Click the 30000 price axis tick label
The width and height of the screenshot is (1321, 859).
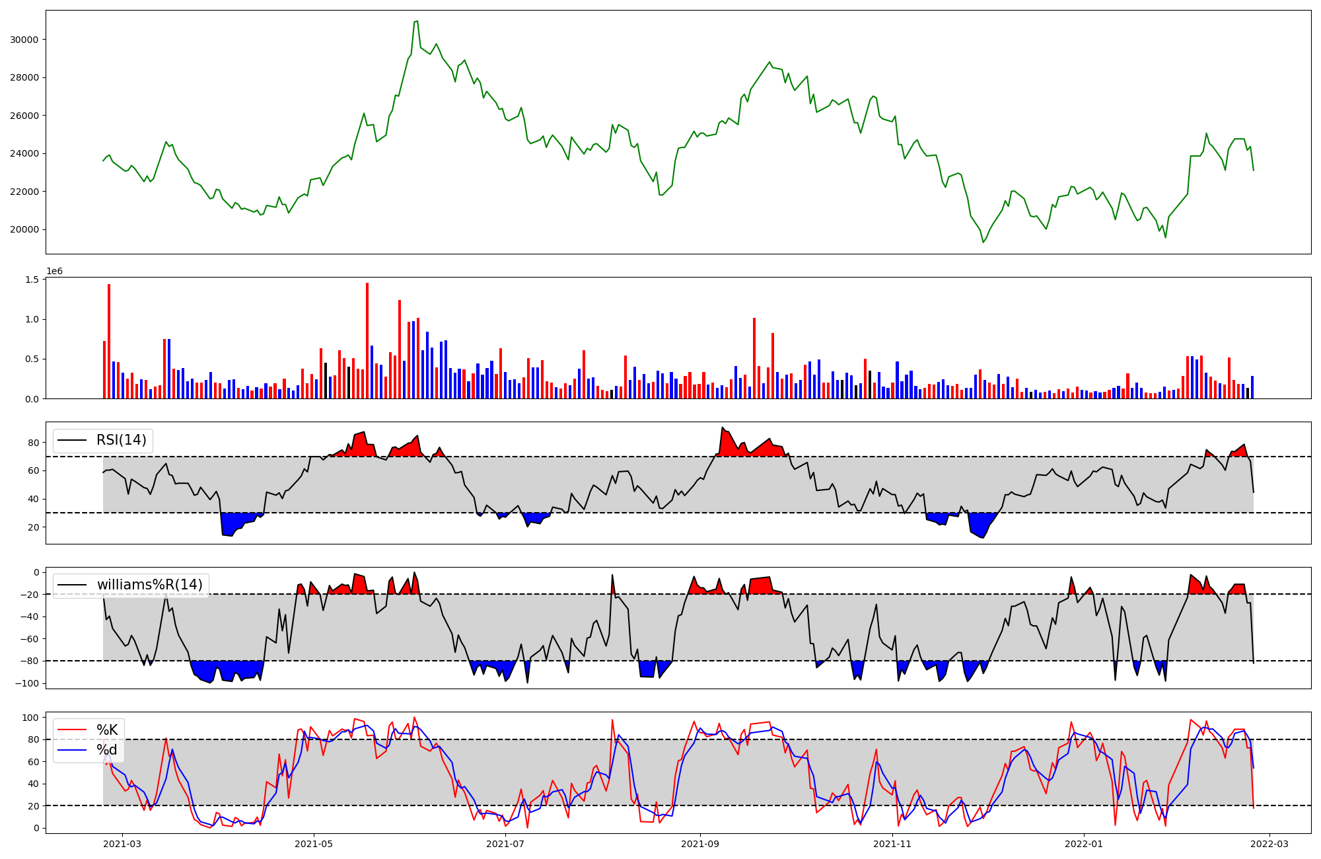click(x=24, y=40)
